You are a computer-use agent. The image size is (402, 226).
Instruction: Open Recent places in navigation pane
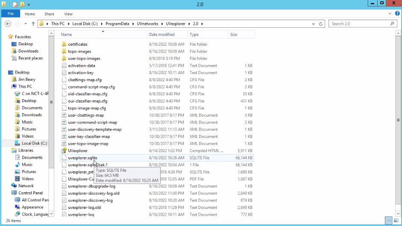30,58
